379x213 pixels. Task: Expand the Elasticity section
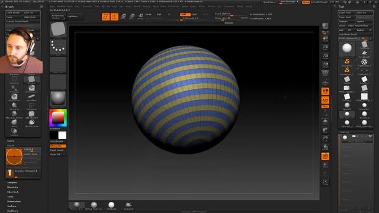[12, 188]
